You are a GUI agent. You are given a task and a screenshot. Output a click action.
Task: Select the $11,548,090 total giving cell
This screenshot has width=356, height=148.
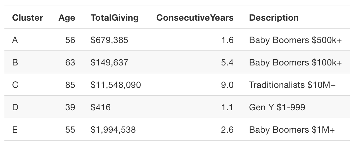pyautogui.click(x=116, y=85)
